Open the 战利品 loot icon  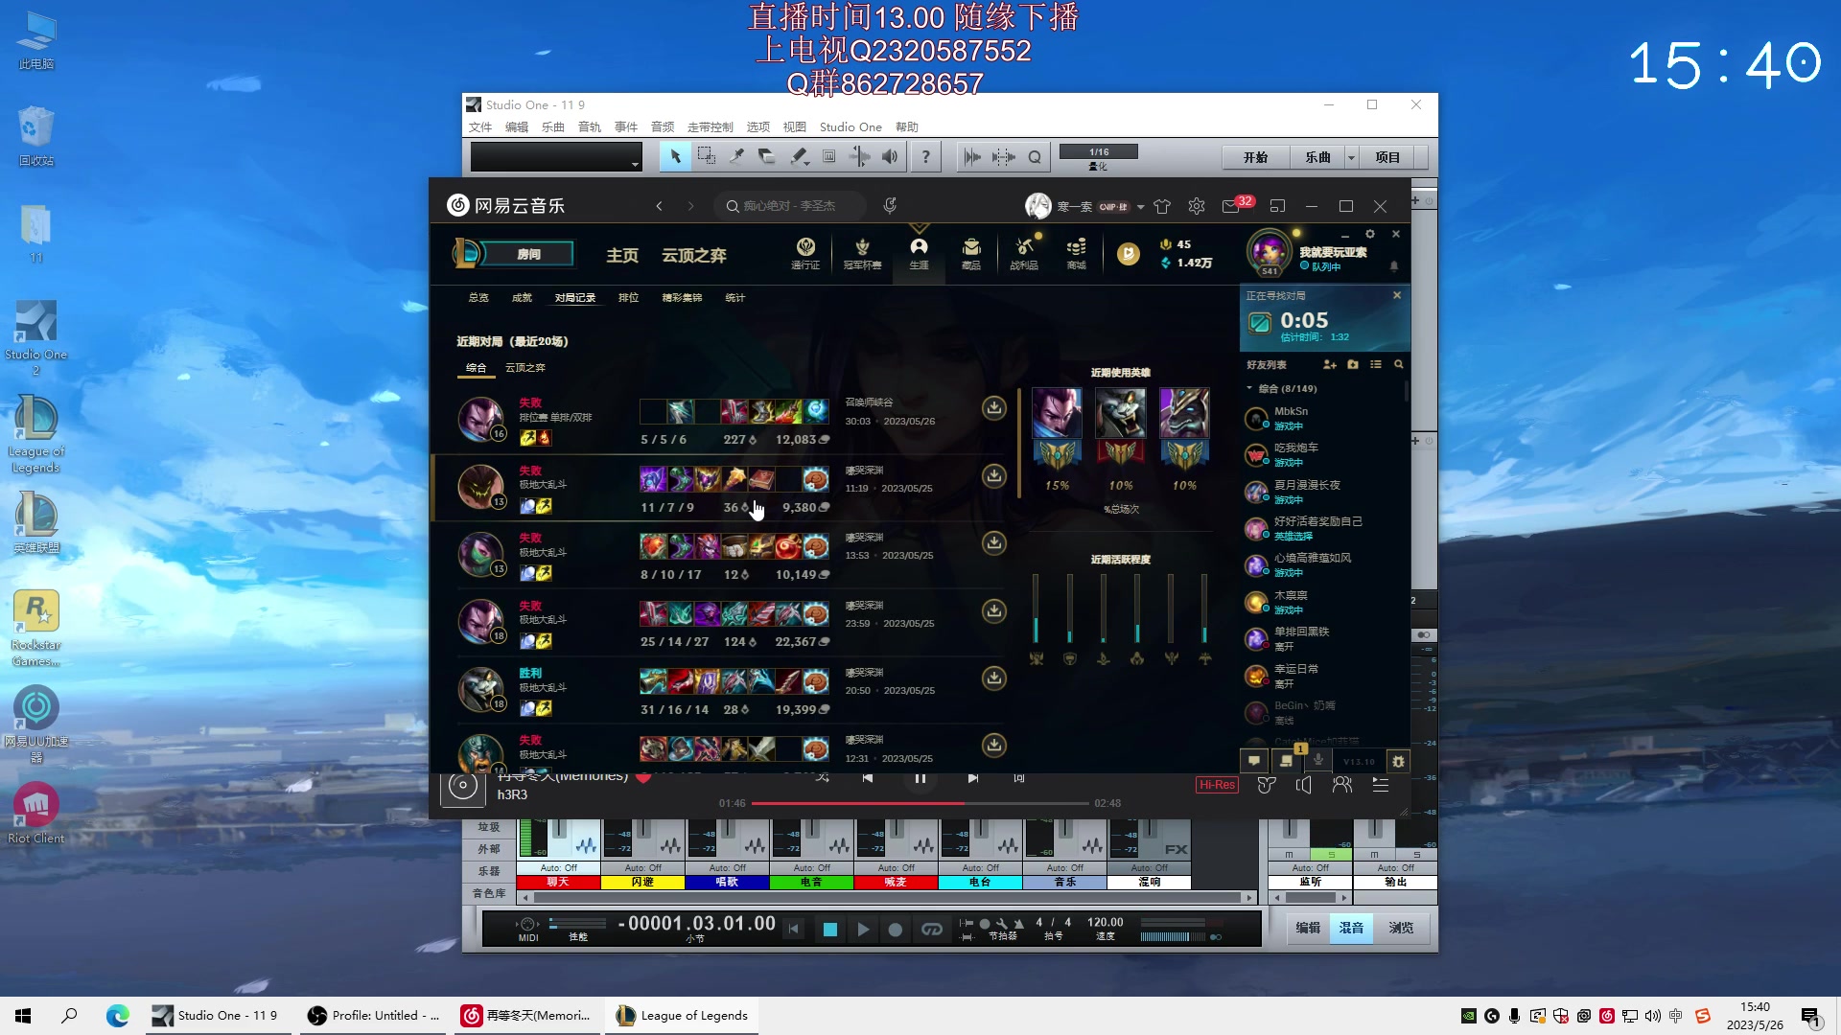1024,254
